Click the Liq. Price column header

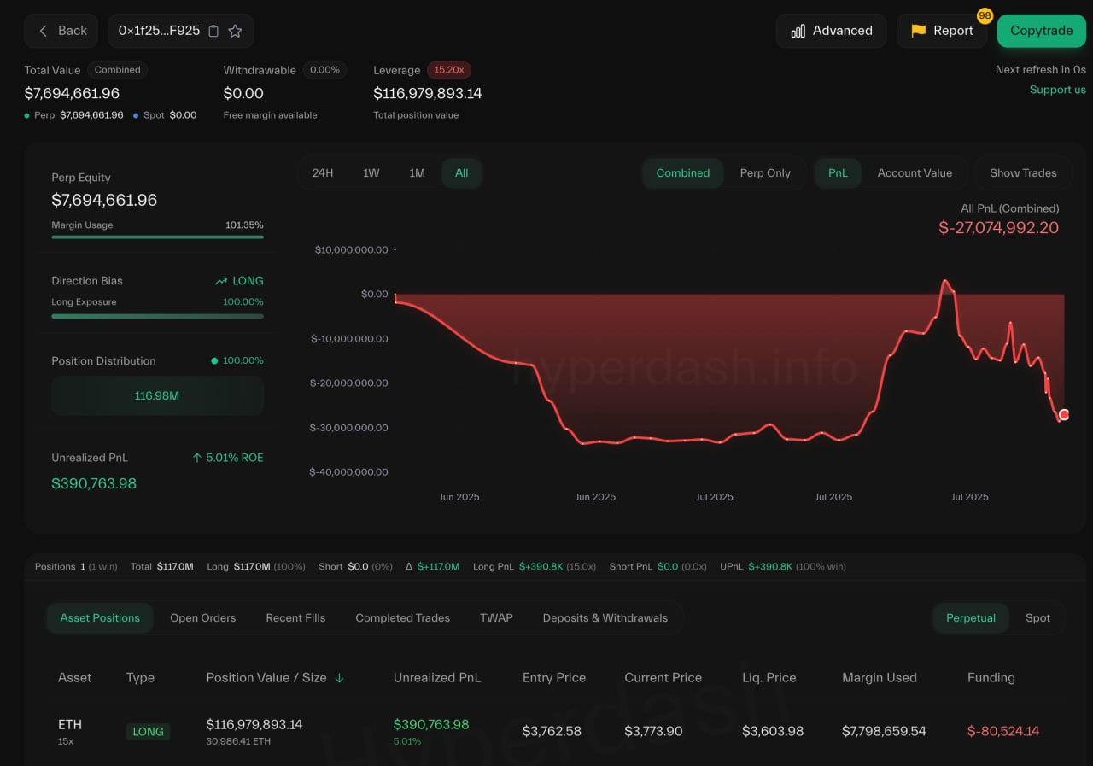769,677
